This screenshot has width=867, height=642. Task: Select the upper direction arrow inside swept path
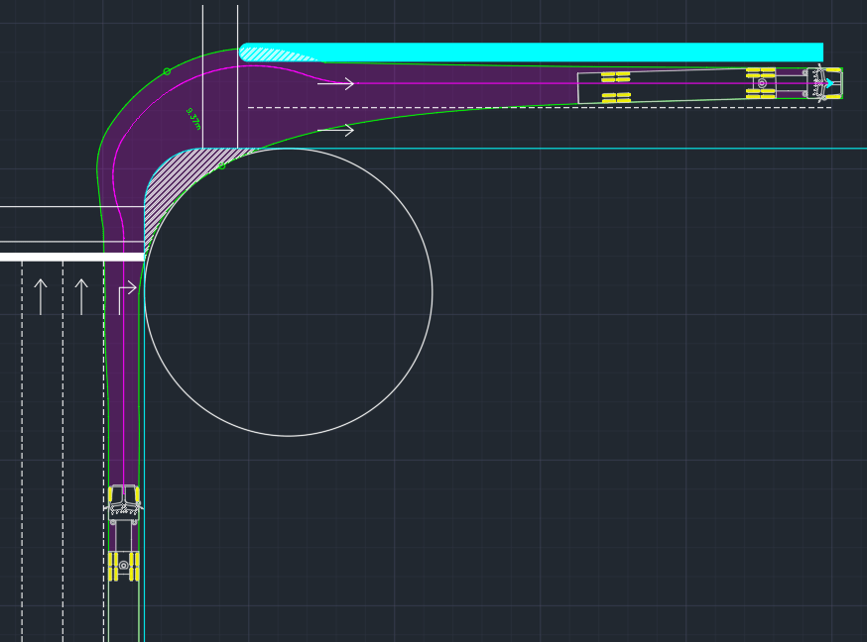[336, 84]
